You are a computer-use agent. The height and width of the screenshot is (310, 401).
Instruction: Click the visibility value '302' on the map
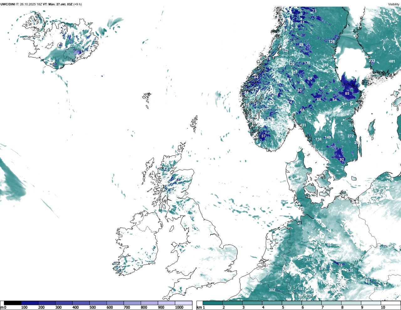point(272,290)
